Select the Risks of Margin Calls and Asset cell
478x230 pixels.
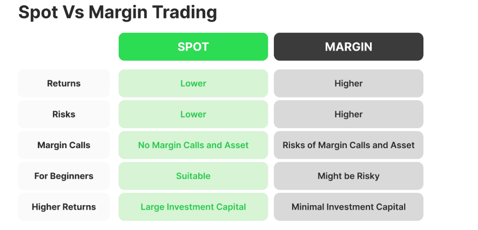coord(348,145)
